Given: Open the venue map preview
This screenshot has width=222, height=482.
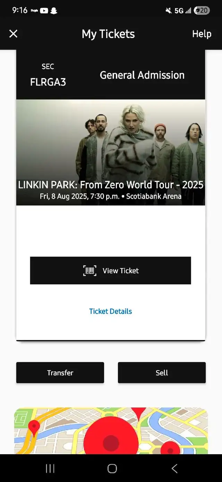Looking at the screenshot, I should (x=111, y=431).
